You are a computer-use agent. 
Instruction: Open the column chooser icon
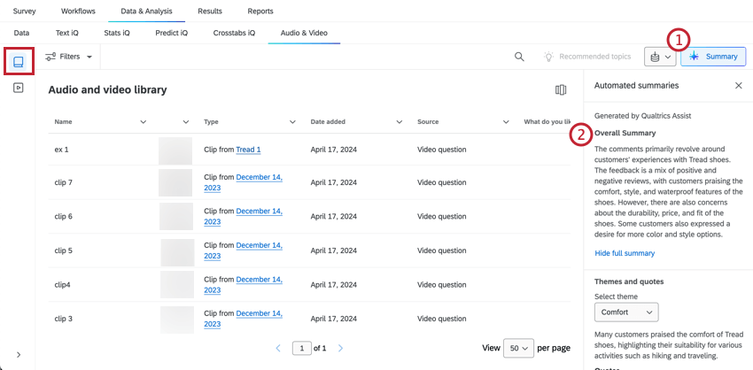pyautogui.click(x=561, y=89)
